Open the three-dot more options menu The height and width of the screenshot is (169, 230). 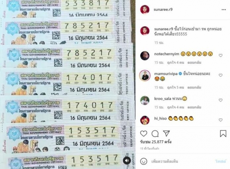[224, 10]
